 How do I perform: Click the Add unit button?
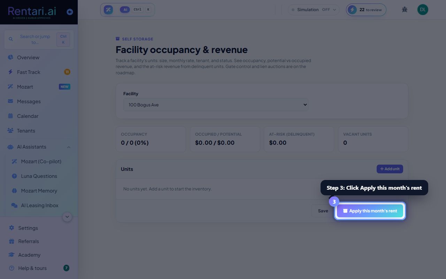(390, 169)
